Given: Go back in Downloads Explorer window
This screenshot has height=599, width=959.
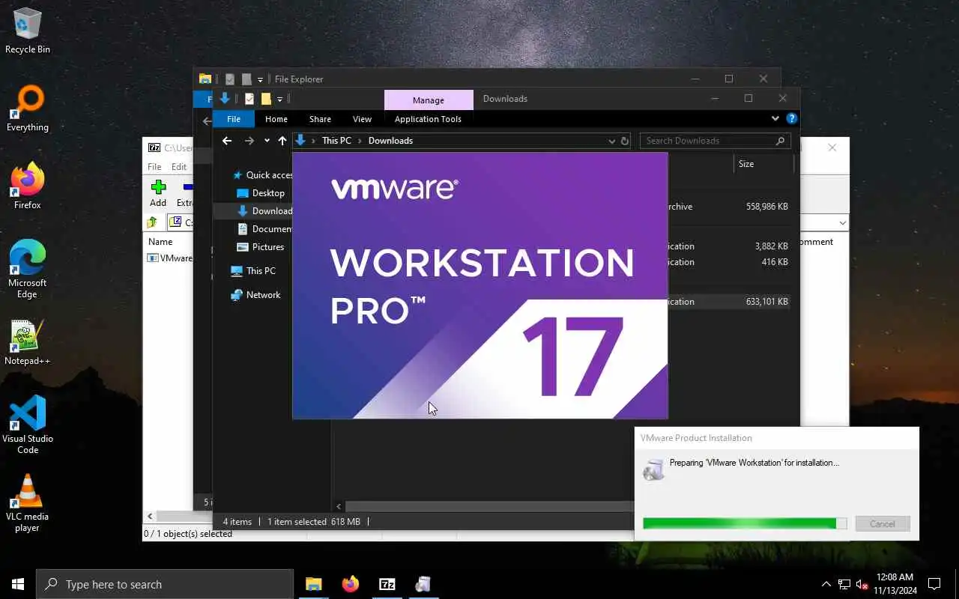Looking at the screenshot, I should pyautogui.click(x=227, y=141).
